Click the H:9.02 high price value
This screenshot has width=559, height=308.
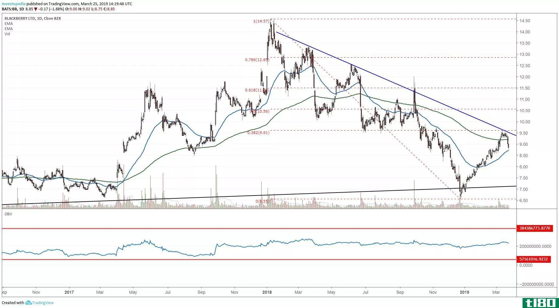[x=84, y=9]
